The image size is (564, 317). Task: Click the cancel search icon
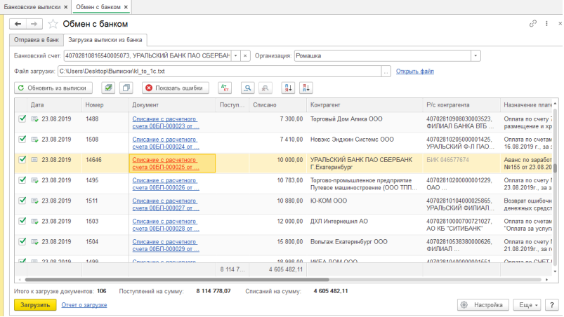point(265,88)
